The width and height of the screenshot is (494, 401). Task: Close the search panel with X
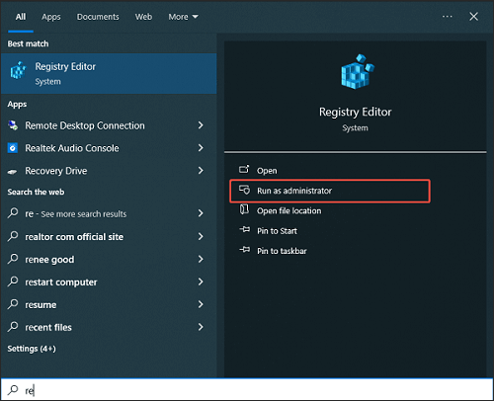[473, 16]
